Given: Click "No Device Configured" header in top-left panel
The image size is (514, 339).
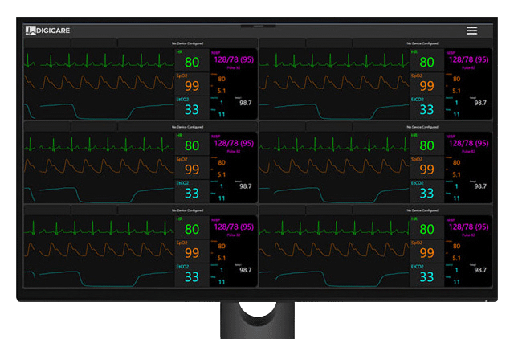Looking at the screenshot, I should (187, 43).
